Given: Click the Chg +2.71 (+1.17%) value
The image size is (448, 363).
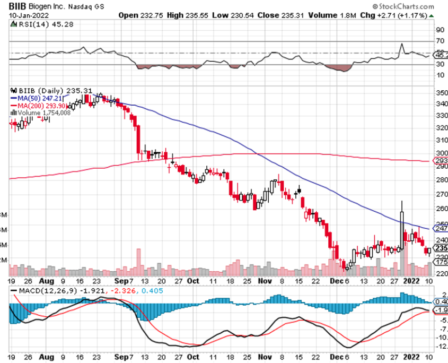Looking at the screenshot, I should 394,15.
